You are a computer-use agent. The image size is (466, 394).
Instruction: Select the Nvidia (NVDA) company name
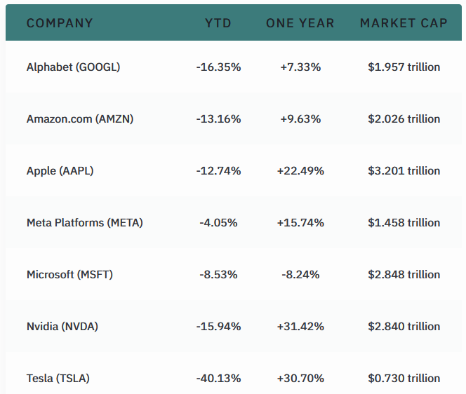point(62,327)
